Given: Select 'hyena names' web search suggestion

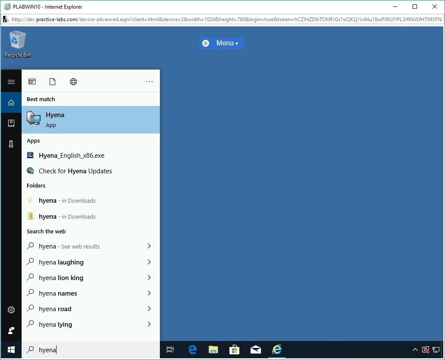Looking at the screenshot, I should click(58, 293).
